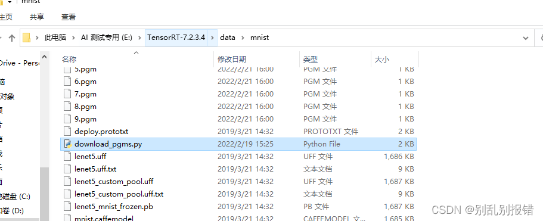Select 9.pgm file icon
The height and width of the screenshot is (221, 543).
point(67,119)
